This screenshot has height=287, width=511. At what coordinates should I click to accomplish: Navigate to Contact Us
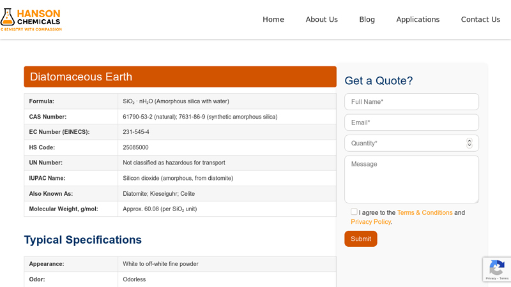[x=480, y=19]
